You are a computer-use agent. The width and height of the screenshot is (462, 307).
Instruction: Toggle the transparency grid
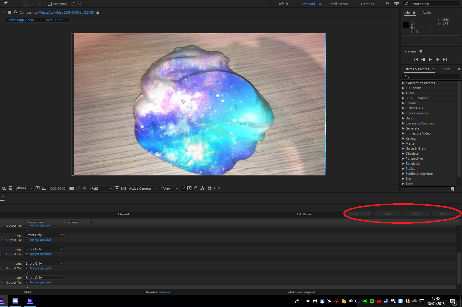[x=124, y=188]
